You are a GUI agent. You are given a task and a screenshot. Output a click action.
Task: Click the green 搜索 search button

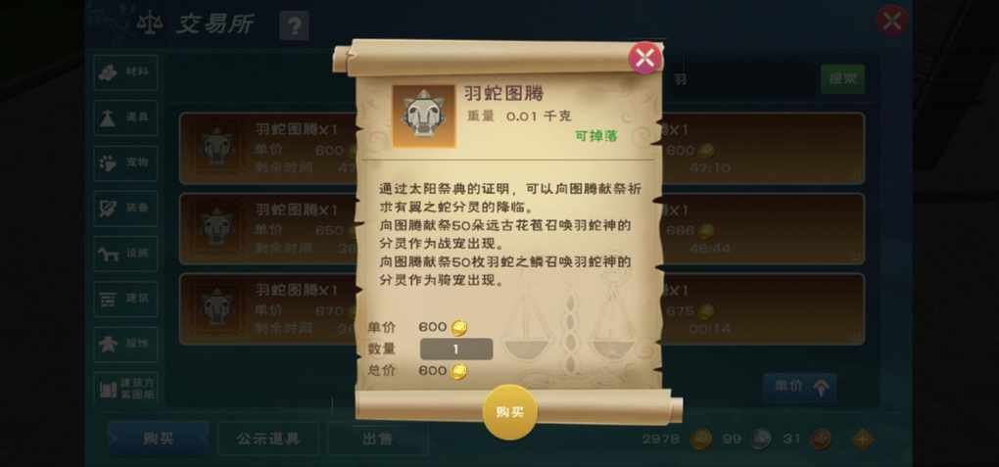tap(842, 79)
